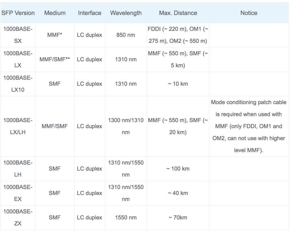Click the MMF/SMF** medium cell
Screen dimensions: 291x234
point(55,60)
